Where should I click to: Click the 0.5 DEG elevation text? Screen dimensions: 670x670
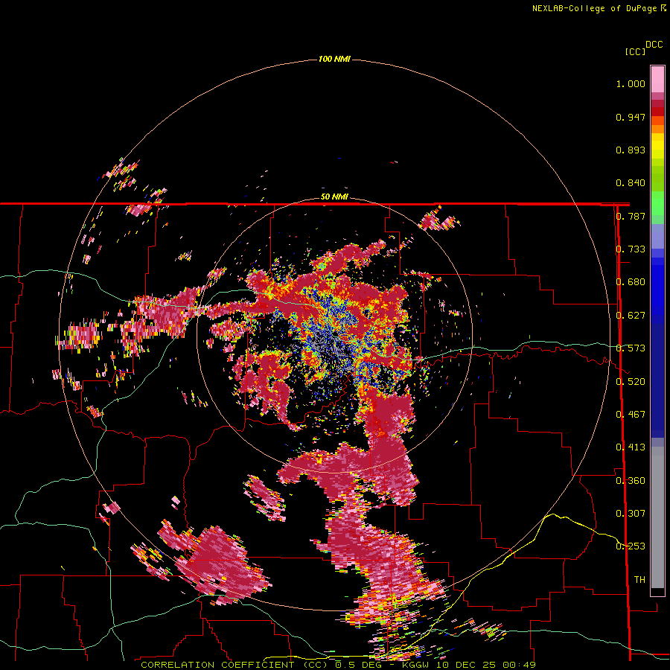(x=358, y=665)
